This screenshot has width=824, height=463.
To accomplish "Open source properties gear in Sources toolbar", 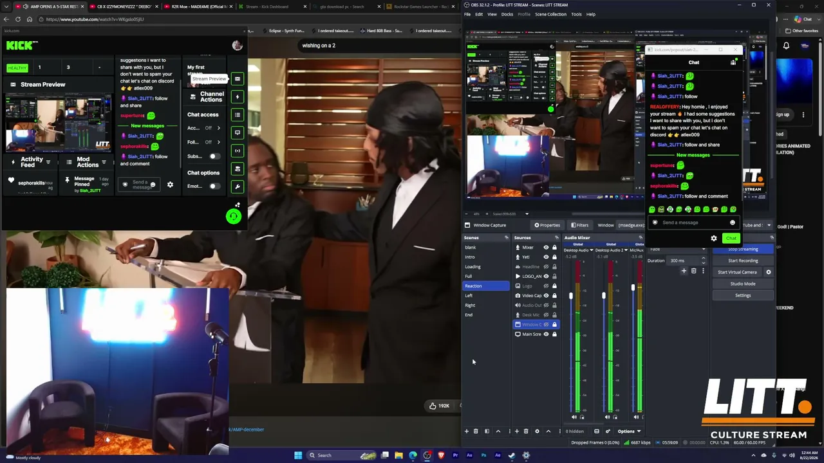I will 537,431.
